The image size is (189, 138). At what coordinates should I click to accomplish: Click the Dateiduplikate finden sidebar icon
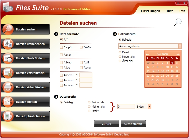point(8,116)
